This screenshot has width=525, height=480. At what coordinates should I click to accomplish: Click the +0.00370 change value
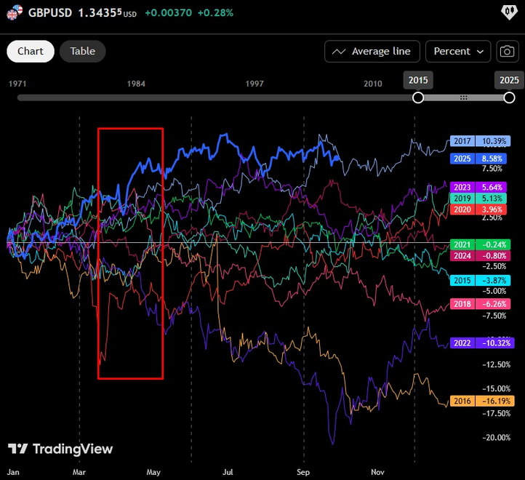click(x=169, y=13)
